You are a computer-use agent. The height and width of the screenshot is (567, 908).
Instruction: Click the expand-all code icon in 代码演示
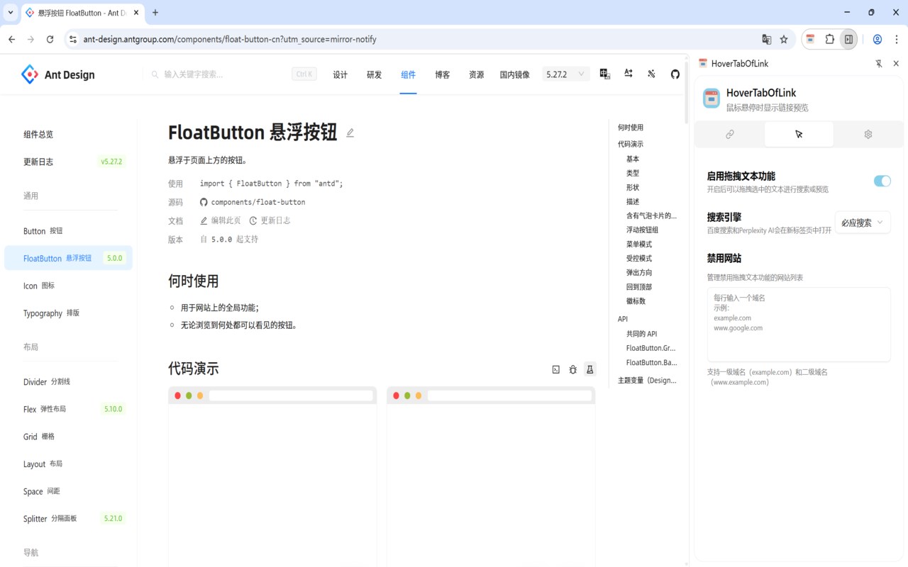(x=556, y=369)
